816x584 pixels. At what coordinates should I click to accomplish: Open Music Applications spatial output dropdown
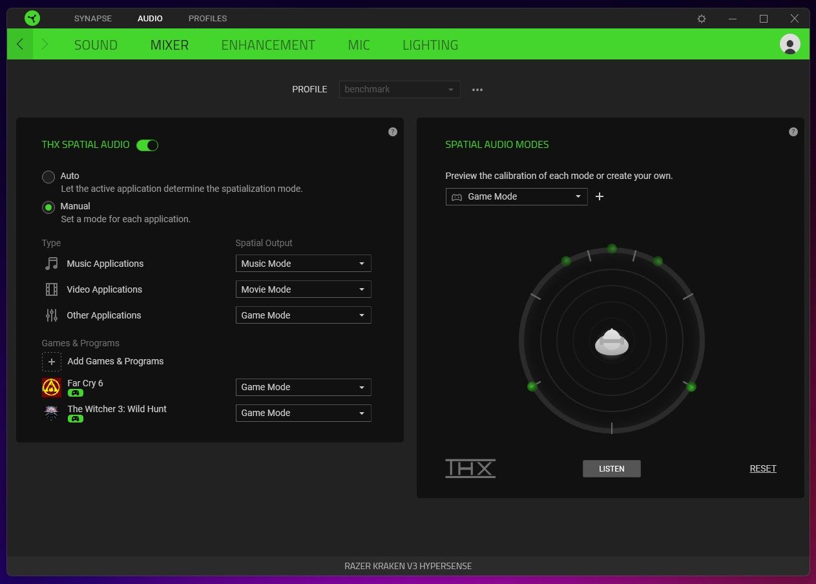coord(304,264)
